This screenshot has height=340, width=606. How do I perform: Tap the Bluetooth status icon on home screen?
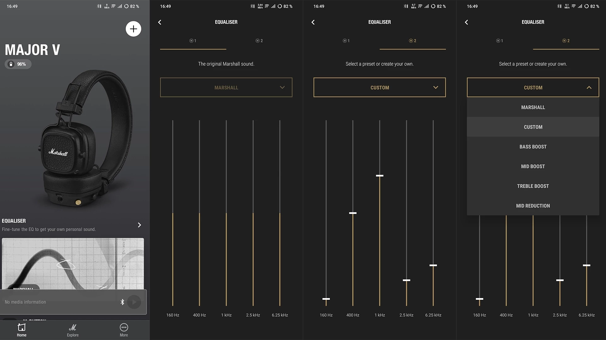[x=99, y=6]
